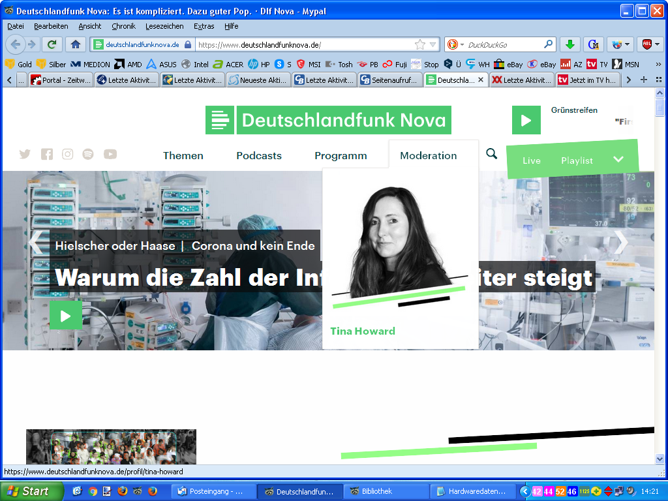Open the Programm navigation link

pos(341,155)
